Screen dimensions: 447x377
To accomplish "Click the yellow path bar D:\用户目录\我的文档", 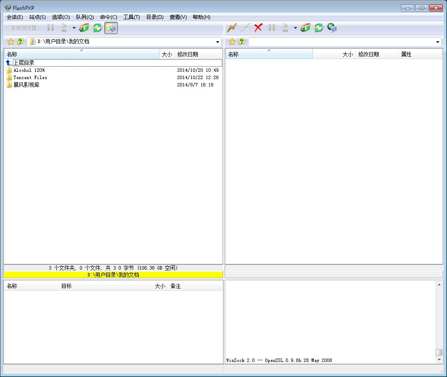I will pyautogui.click(x=113, y=275).
